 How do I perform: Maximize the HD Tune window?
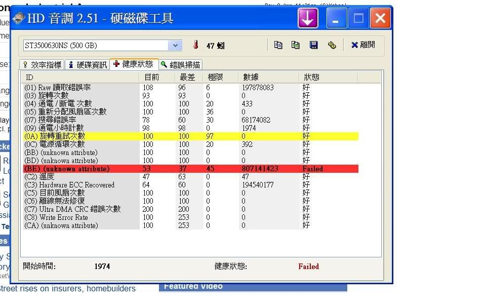coord(358,19)
